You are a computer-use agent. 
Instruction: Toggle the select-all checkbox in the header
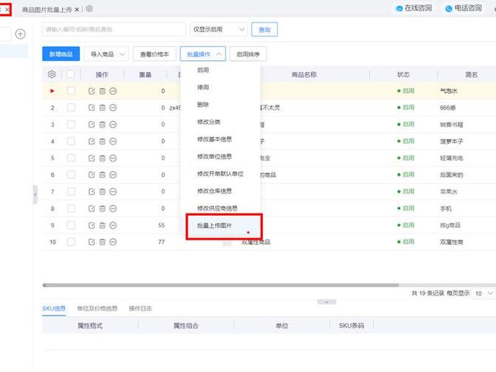[x=71, y=74]
